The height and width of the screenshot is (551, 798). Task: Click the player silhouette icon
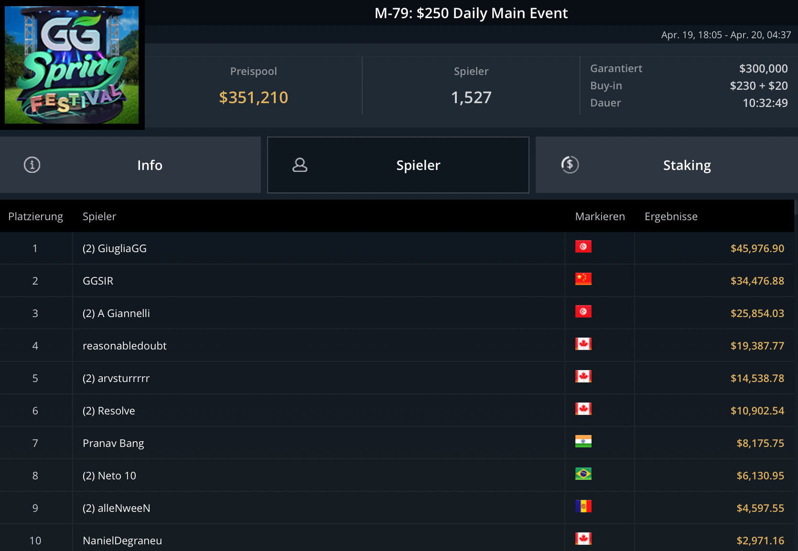[x=300, y=165]
